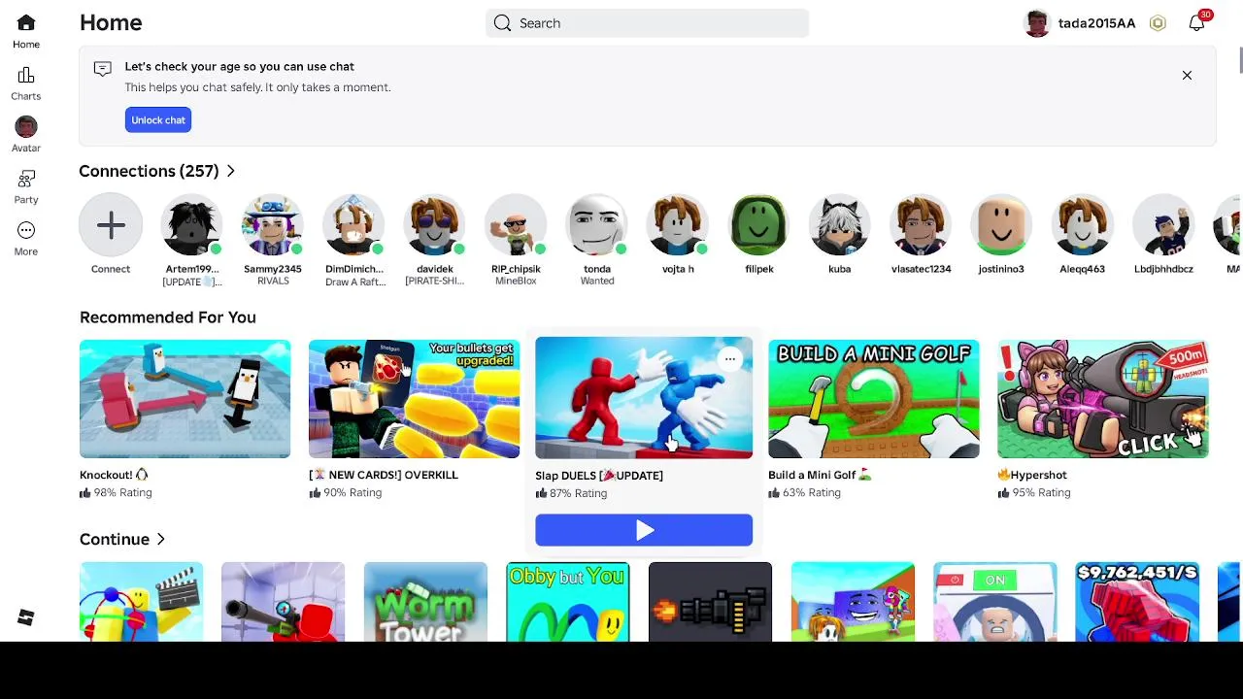Open the washing machine ON game thumbnail
This screenshot has width=1243, height=699.
tap(995, 602)
